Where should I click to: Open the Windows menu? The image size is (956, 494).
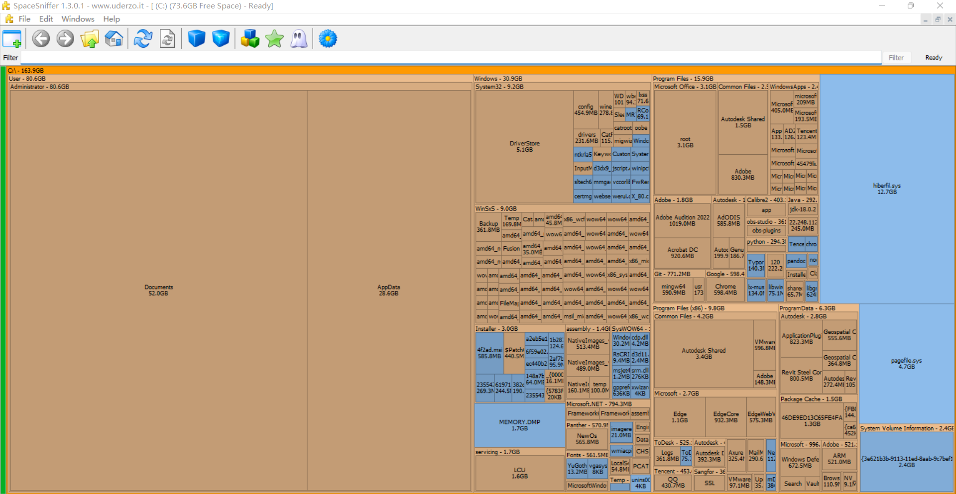click(78, 19)
